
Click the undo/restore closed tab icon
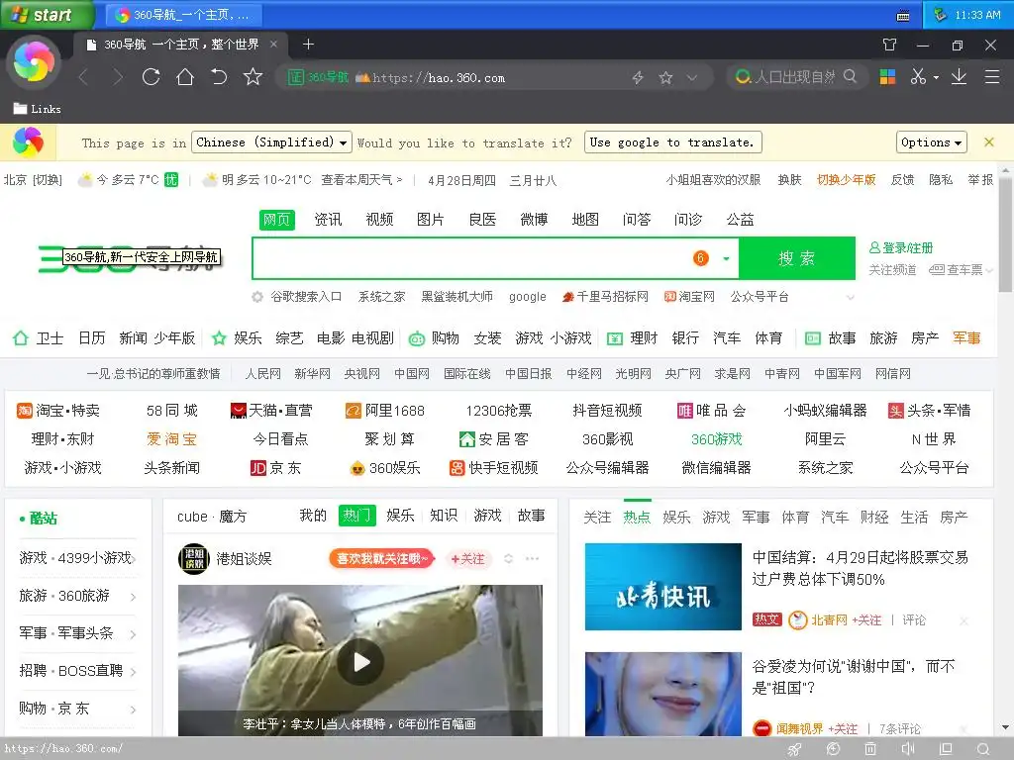click(219, 77)
